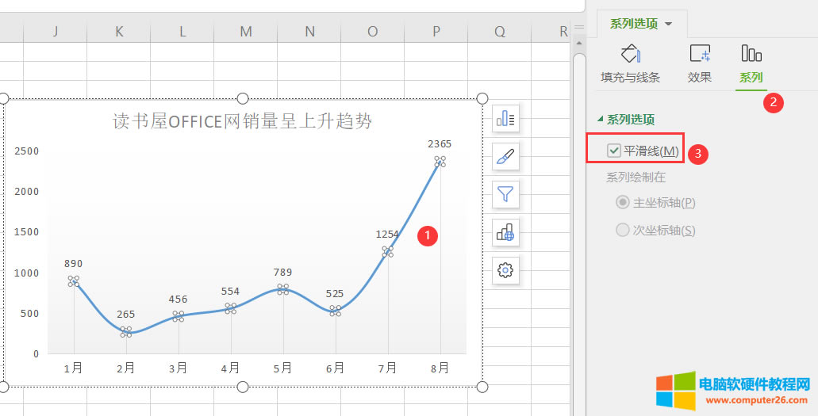
Task: Collapse the 系列选项 section triangle
Action: (600, 120)
